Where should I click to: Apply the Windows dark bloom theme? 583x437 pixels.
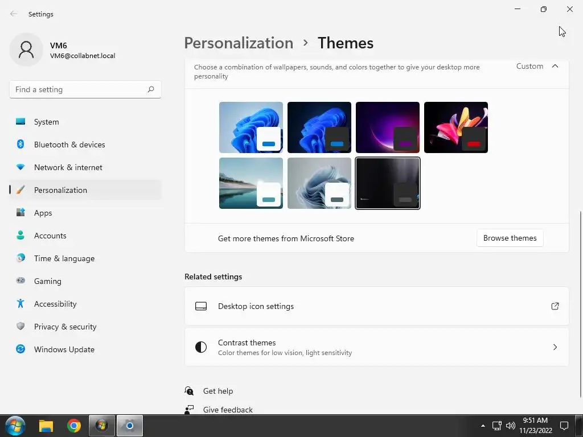[319, 127]
